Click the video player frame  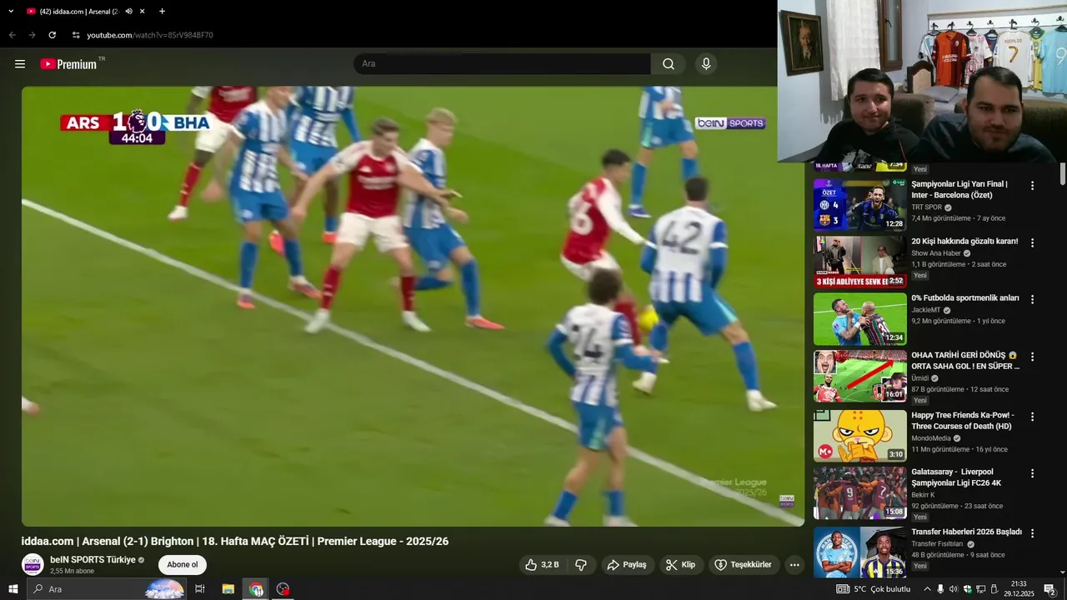click(x=413, y=306)
